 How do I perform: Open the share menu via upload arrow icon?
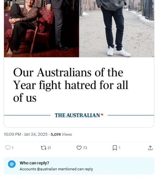[150, 148]
